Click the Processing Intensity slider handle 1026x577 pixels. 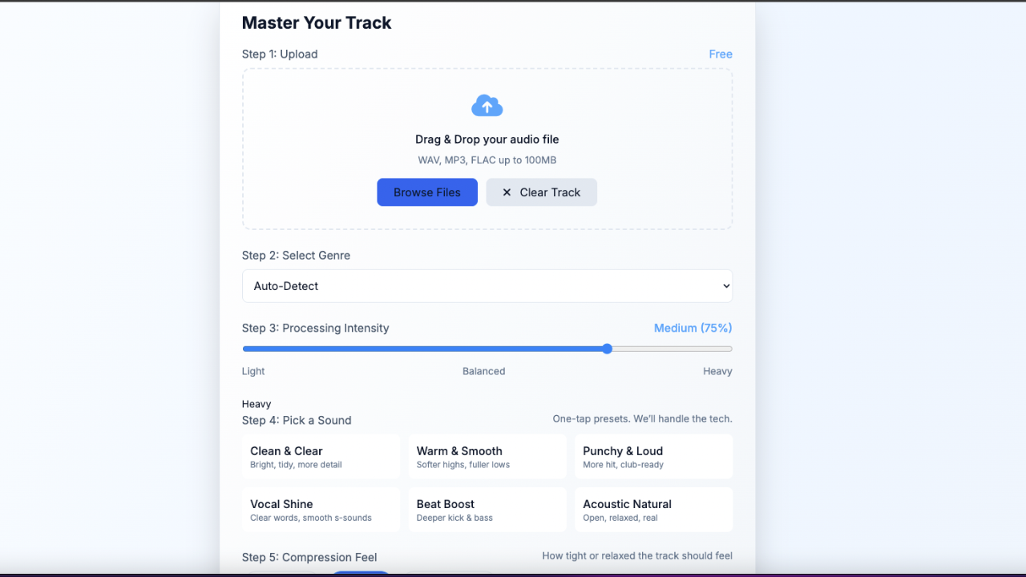[x=608, y=349]
